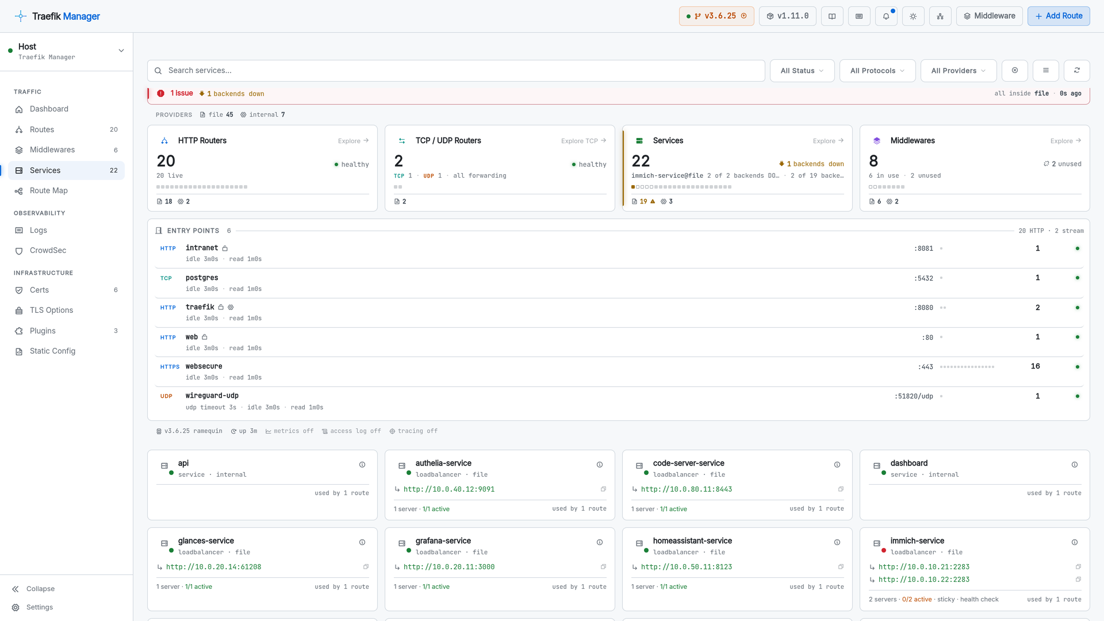Explore Services card link
The height and width of the screenshot is (621, 1104).
pyautogui.click(x=828, y=141)
